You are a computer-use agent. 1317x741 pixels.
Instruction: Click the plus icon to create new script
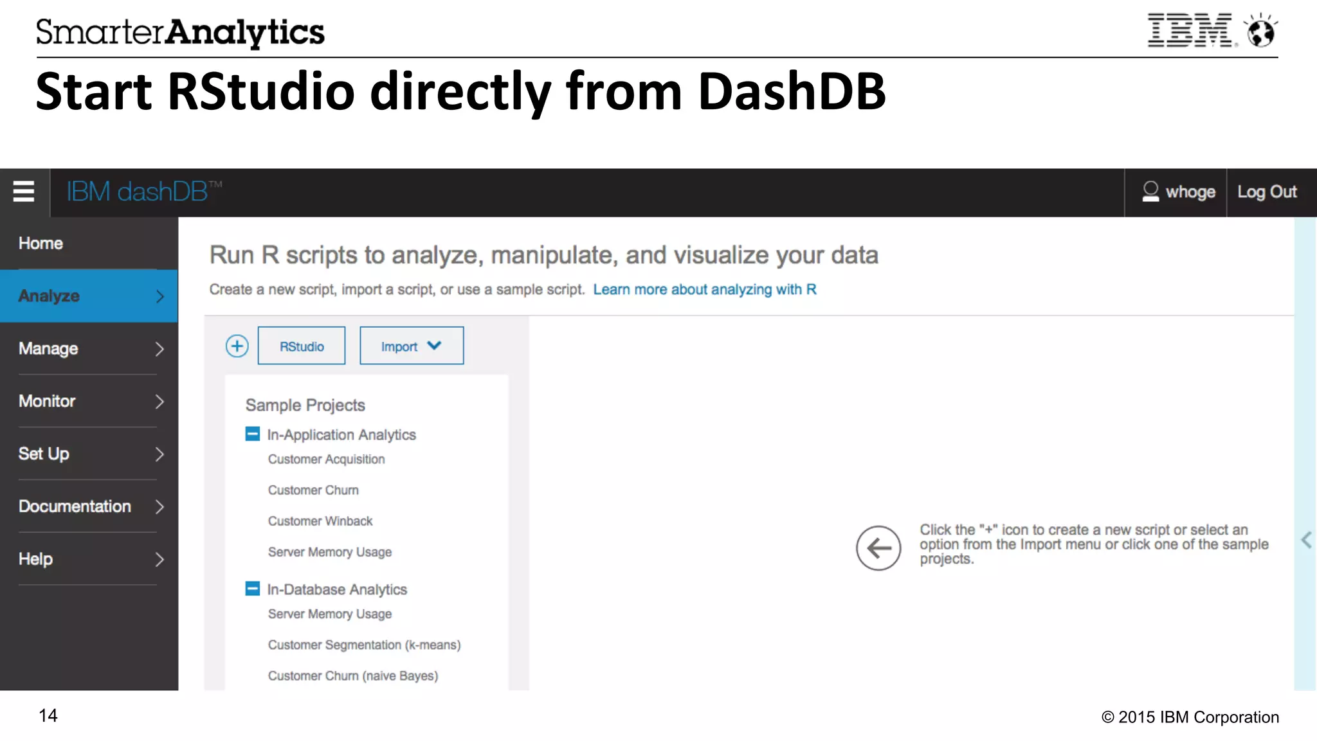point(237,346)
